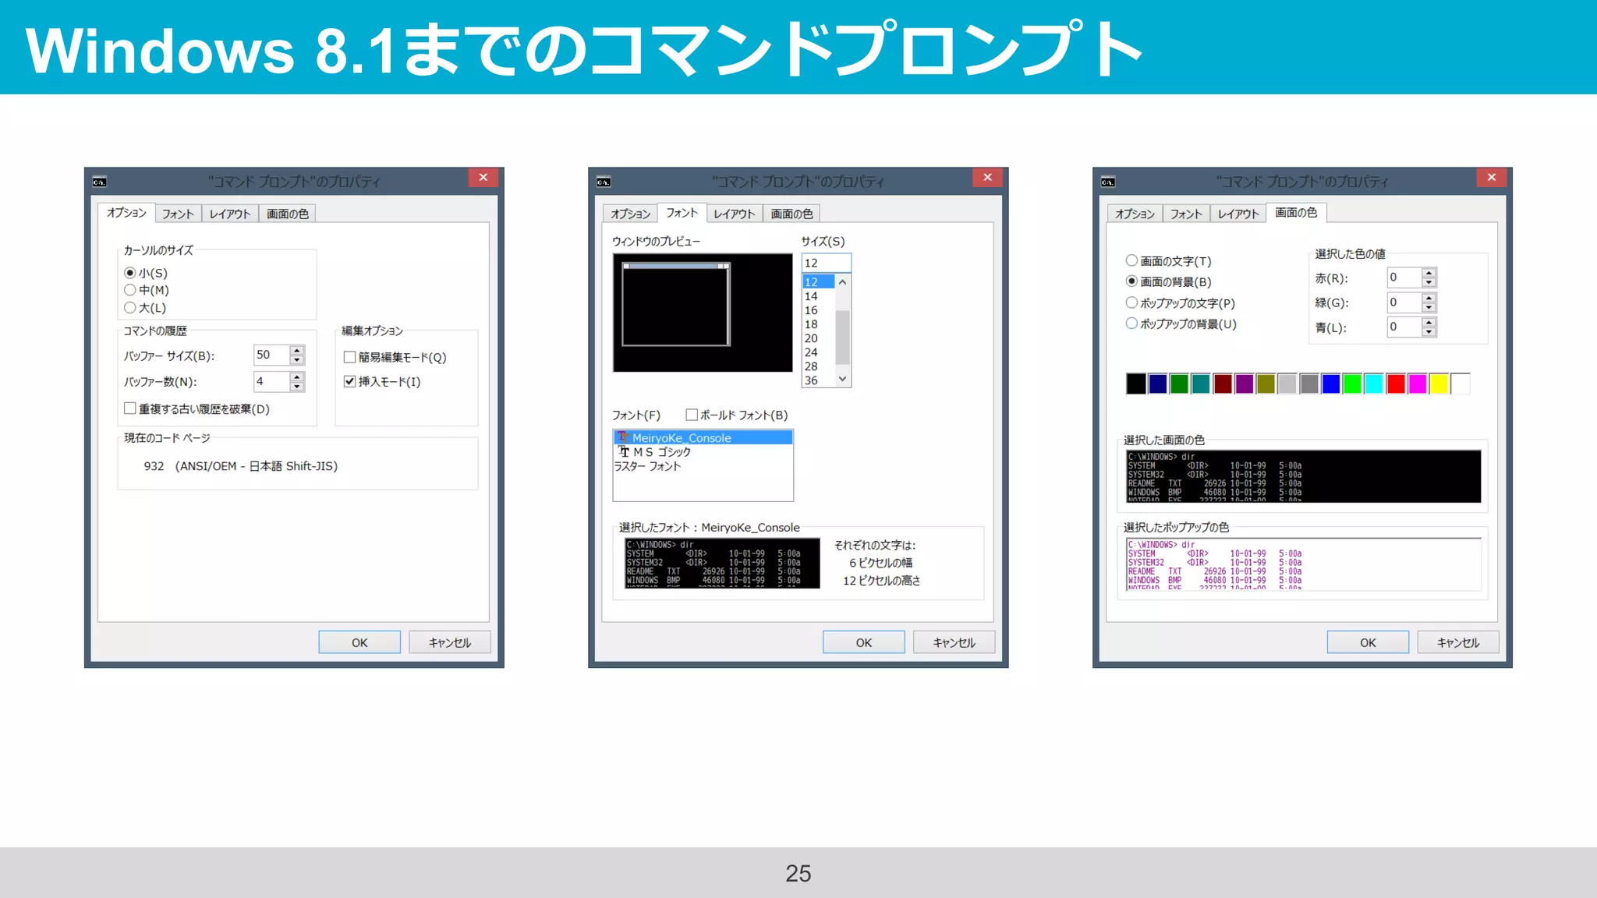The width and height of the screenshot is (1597, 898).
Task: Uncheck the 挿入モード(I) checkbox
Action: click(x=350, y=381)
